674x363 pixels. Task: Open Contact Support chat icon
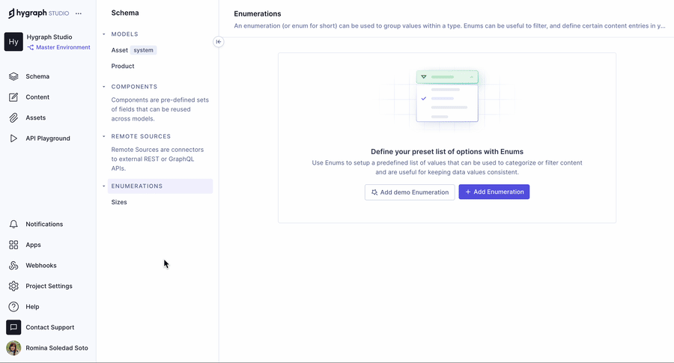(x=13, y=327)
